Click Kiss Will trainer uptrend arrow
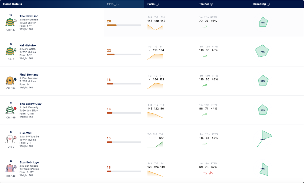 click(x=205, y=144)
